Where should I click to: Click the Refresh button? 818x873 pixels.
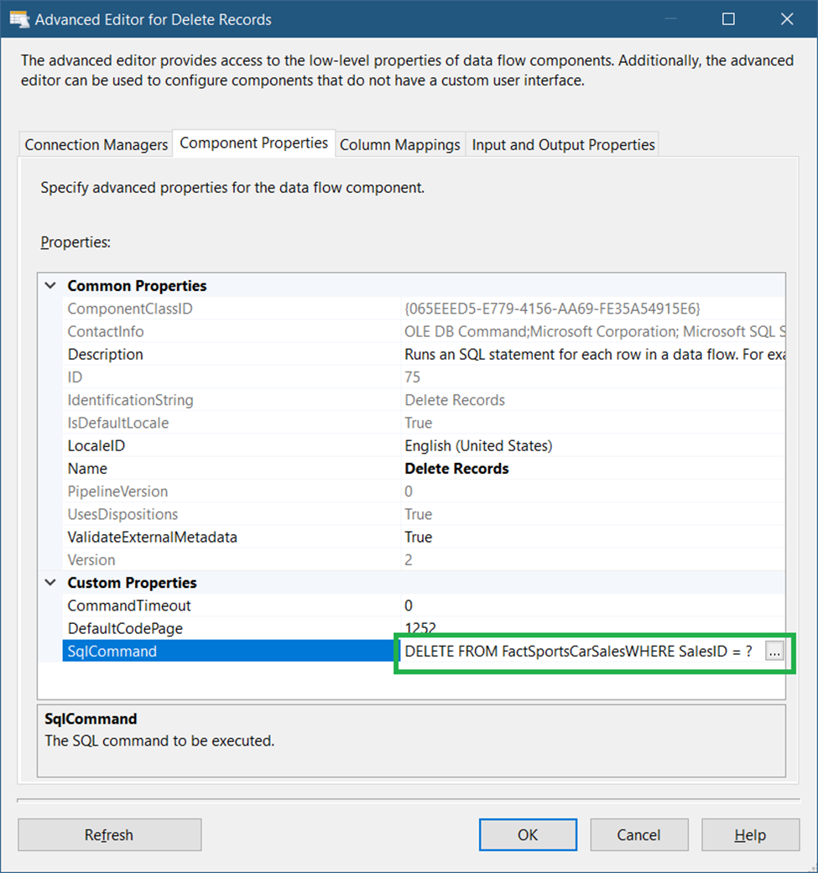(109, 834)
